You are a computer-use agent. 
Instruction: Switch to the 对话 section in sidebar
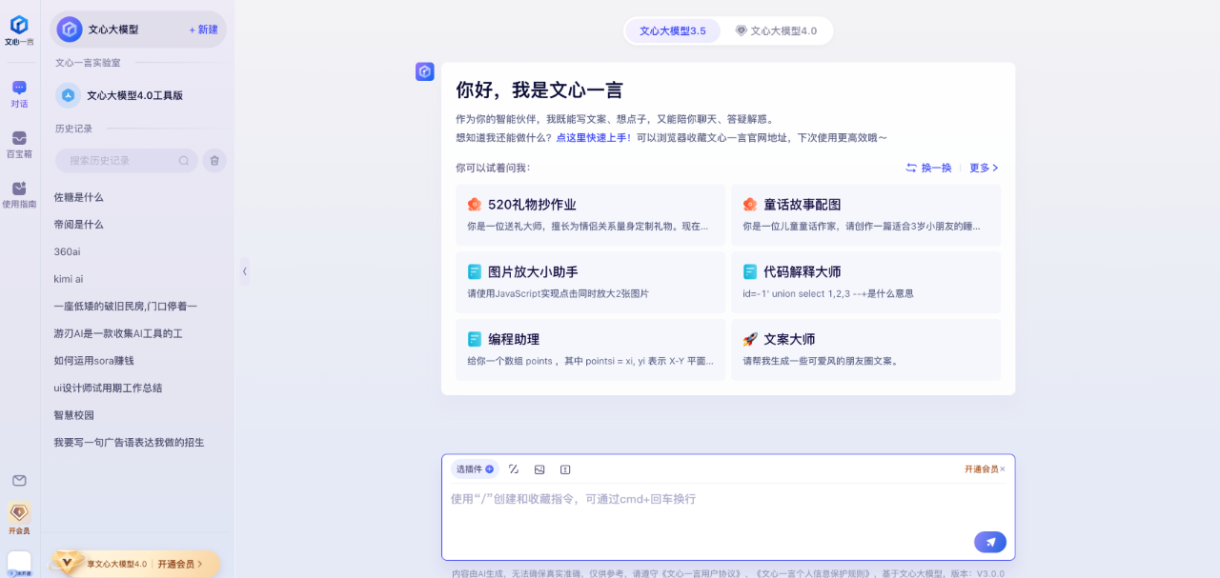(x=19, y=93)
